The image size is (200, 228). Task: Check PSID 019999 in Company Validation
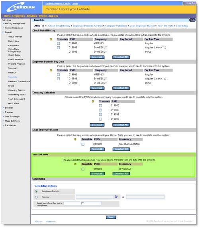coord(100,115)
